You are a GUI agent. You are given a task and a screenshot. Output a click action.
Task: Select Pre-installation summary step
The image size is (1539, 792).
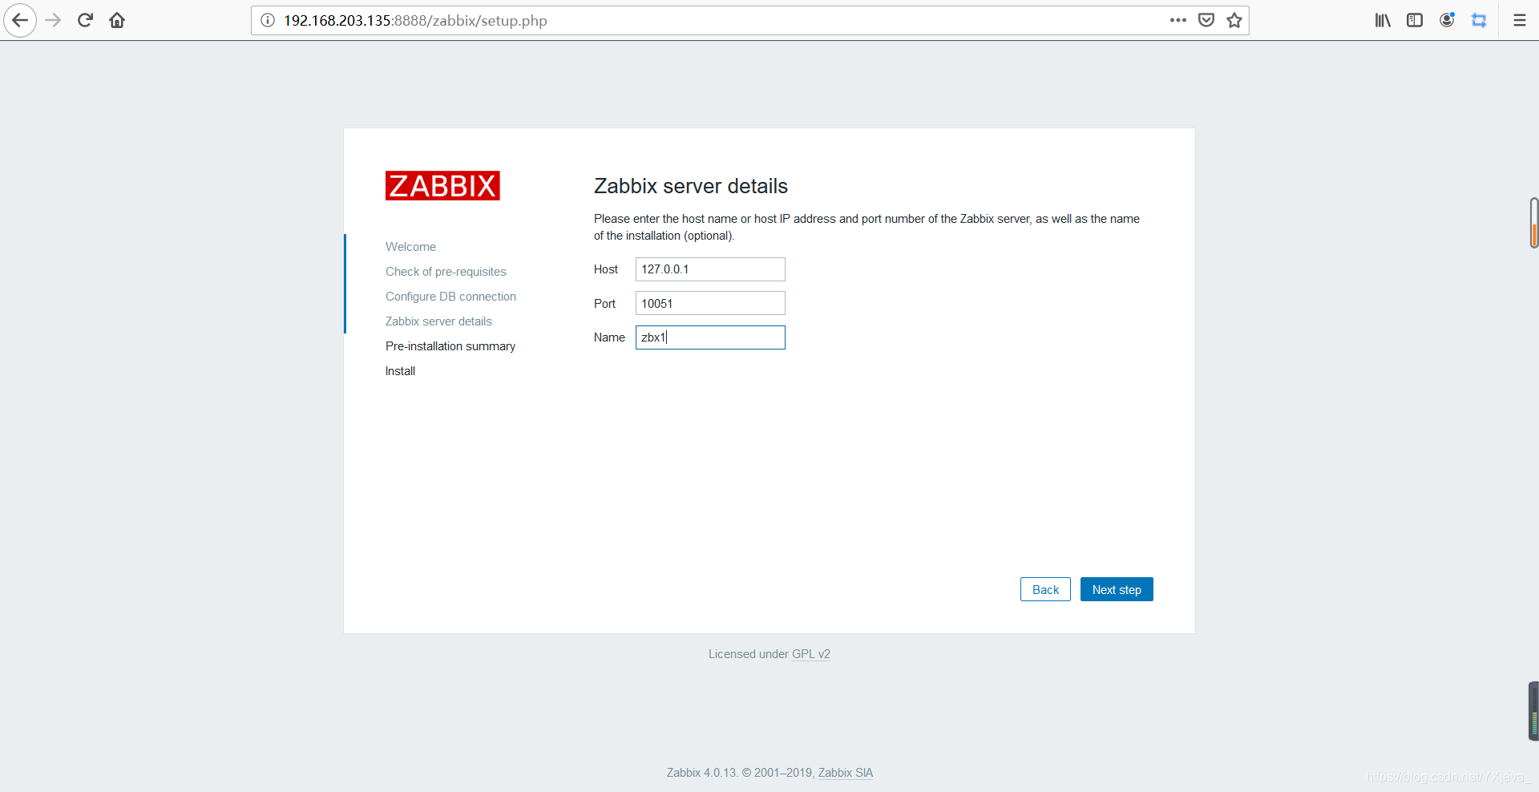tap(450, 346)
